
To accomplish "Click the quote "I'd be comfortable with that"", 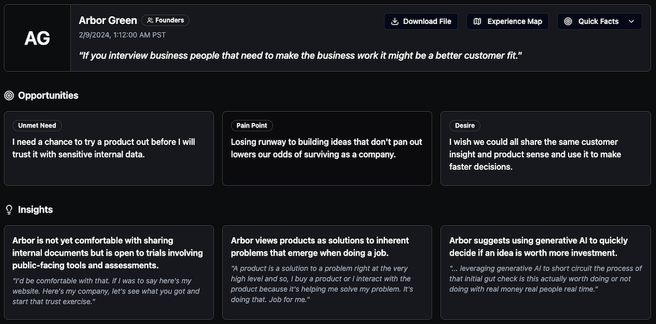I will pyautogui.click(x=106, y=291).
